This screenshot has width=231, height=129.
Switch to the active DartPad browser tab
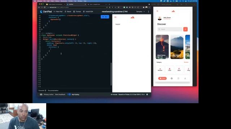76,4
